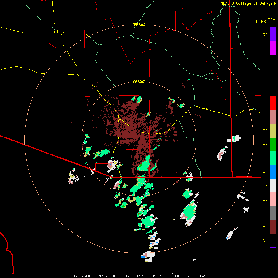This screenshot has width=278, height=278.
Task: Click the HYDROMETEOR CLASSIFICATION title text
Action: coord(108,276)
